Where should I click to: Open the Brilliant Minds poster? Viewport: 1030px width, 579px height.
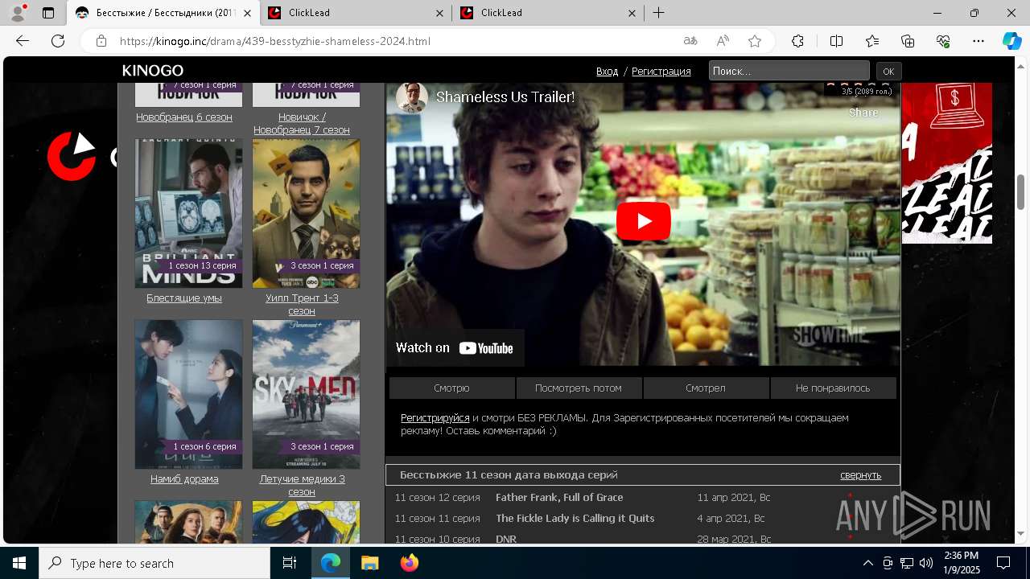(x=188, y=213)
